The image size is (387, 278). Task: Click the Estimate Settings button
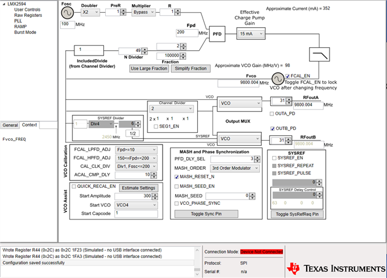(x=138, y=188)
